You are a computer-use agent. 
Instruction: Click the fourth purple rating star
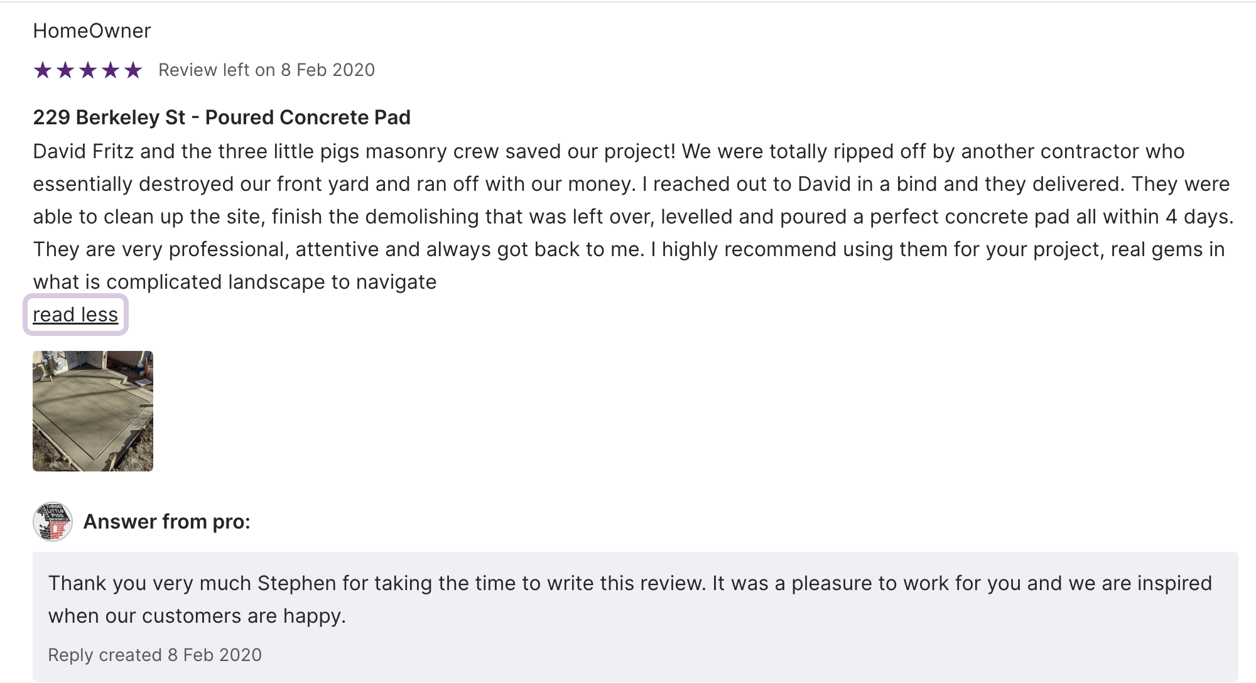point(111,70)
